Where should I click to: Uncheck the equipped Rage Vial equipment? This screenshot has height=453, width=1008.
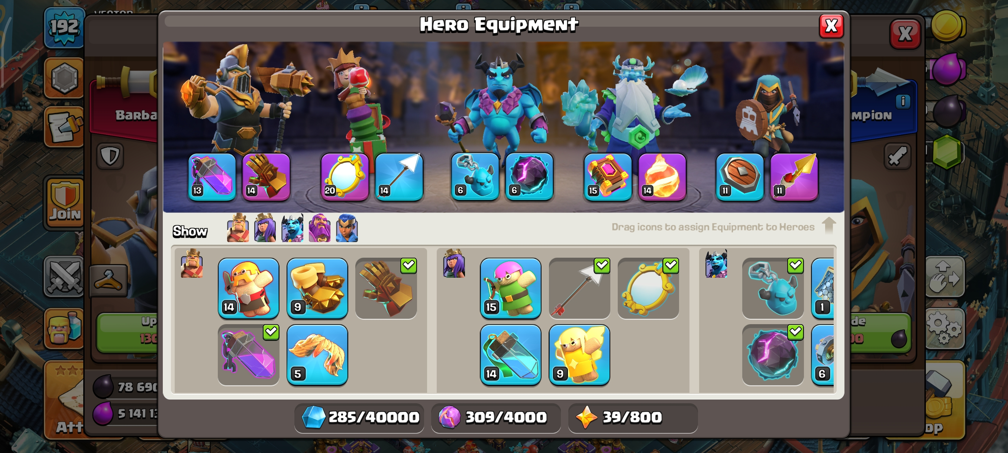pyautogui.click(x=249, y=355)
